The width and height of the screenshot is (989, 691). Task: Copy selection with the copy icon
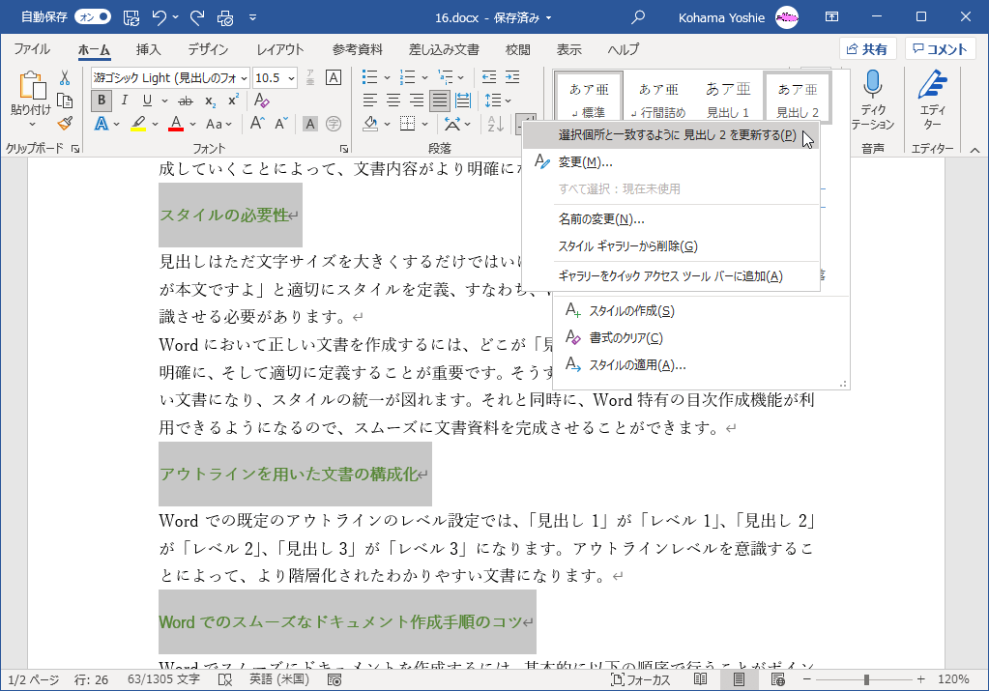65,101
